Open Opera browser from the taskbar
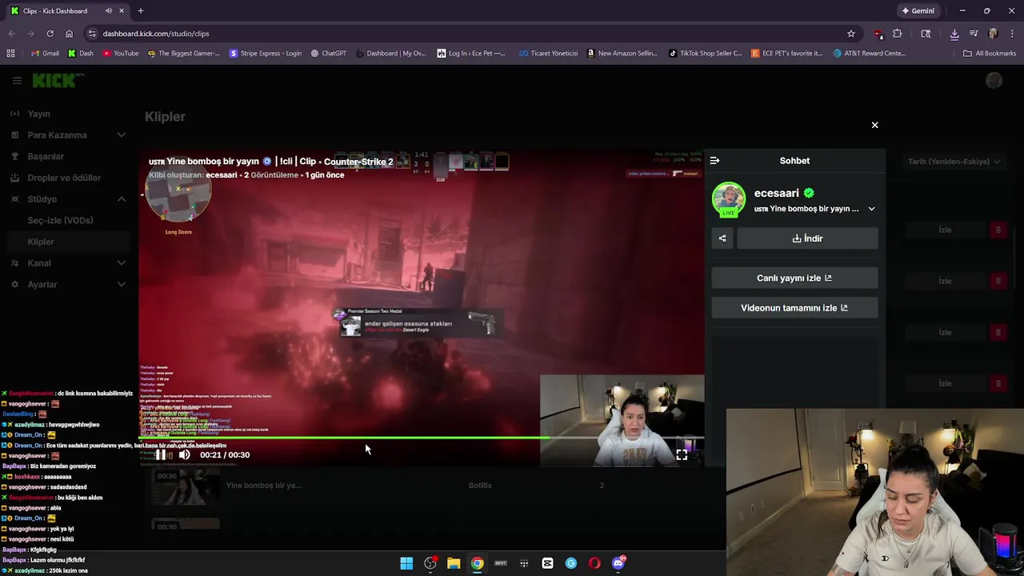 (x=594, y=563)
